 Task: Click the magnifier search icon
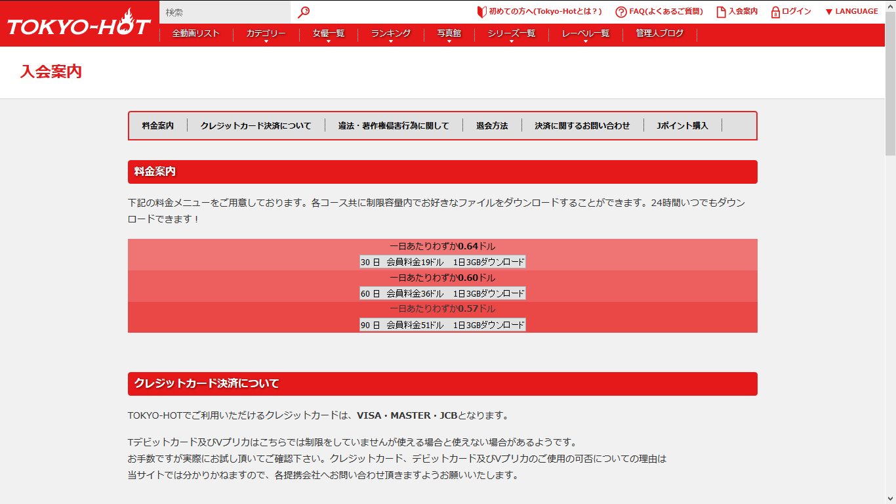pos(304,12)
